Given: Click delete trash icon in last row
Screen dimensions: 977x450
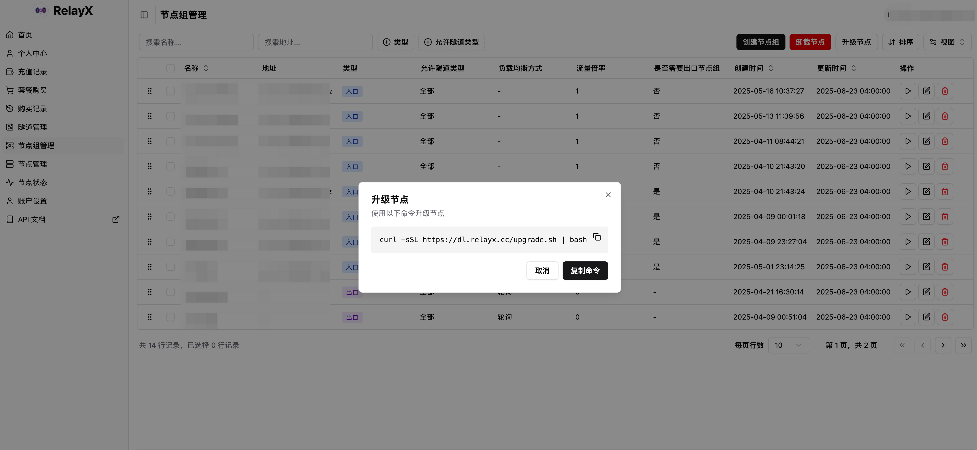Looking at the screenshot, I should pos(945,317).
